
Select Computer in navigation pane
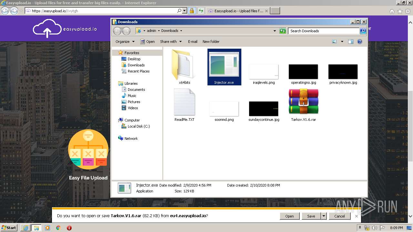tap(132, 120)
